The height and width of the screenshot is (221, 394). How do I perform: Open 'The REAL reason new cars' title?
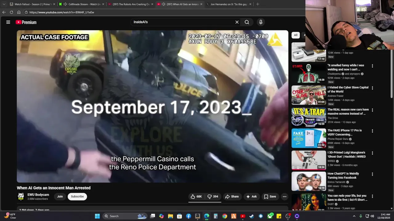pos(348,111)
